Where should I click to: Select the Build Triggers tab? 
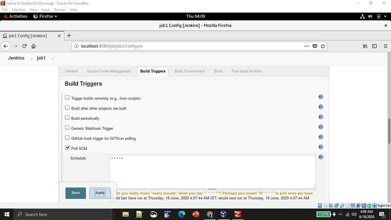coord(153,71)
